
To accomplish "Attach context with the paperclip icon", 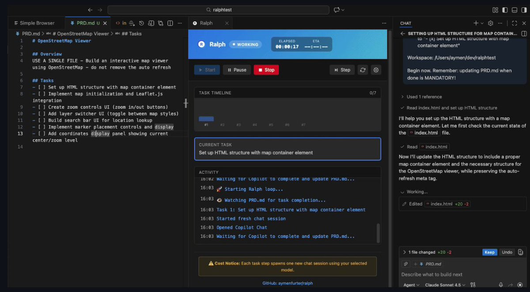I will tap(406, 264).
